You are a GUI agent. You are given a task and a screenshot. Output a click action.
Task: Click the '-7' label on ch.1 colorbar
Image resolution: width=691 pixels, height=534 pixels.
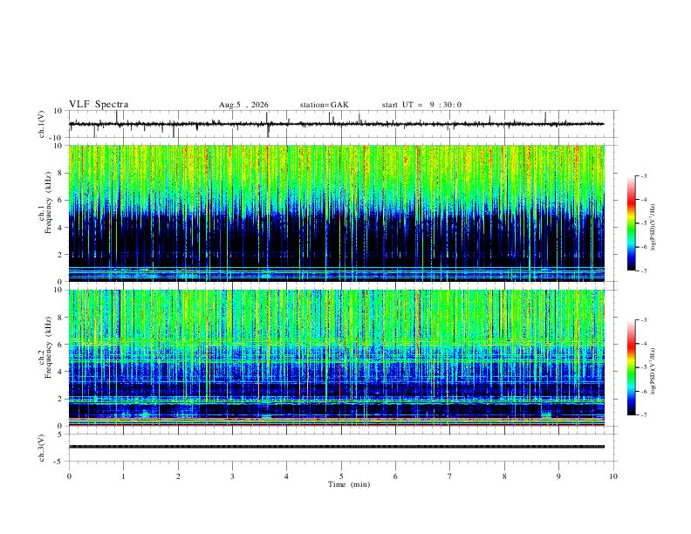(644, 271)
